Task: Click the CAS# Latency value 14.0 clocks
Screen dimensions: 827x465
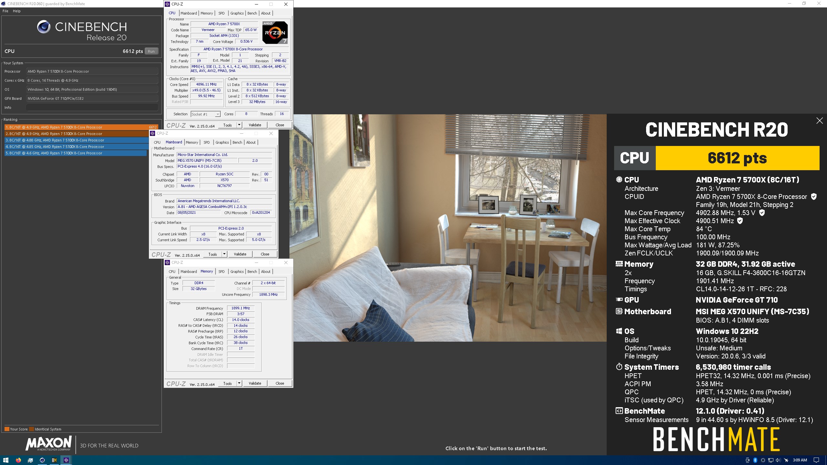Action: click(x=241, y=320)
